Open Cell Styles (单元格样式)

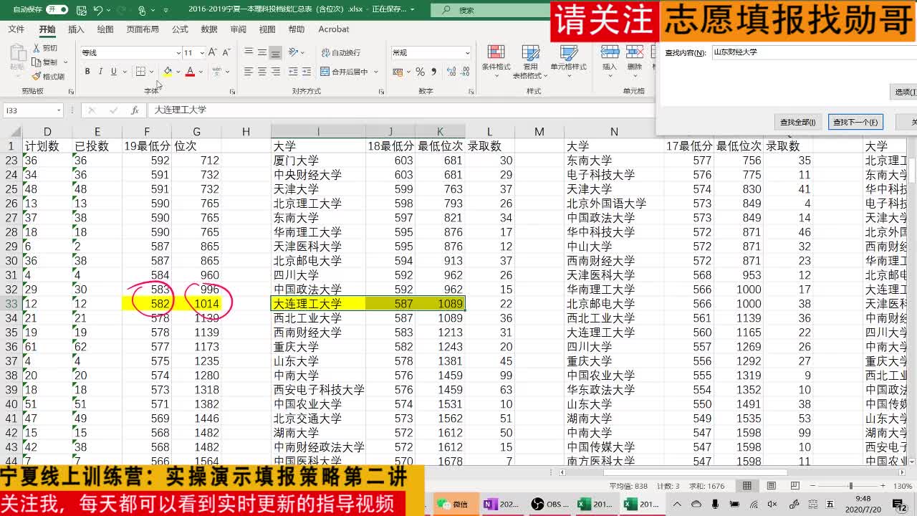click(x=569, y=62)
